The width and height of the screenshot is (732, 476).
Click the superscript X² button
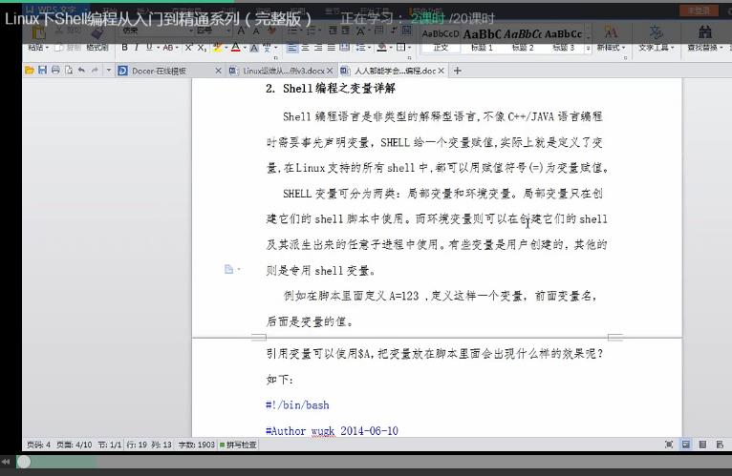188,47
